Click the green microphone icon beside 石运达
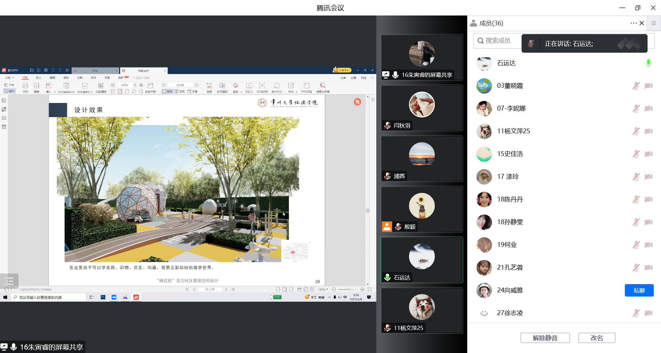Screen dimensions: 661x353 click(x=648, y=63)
